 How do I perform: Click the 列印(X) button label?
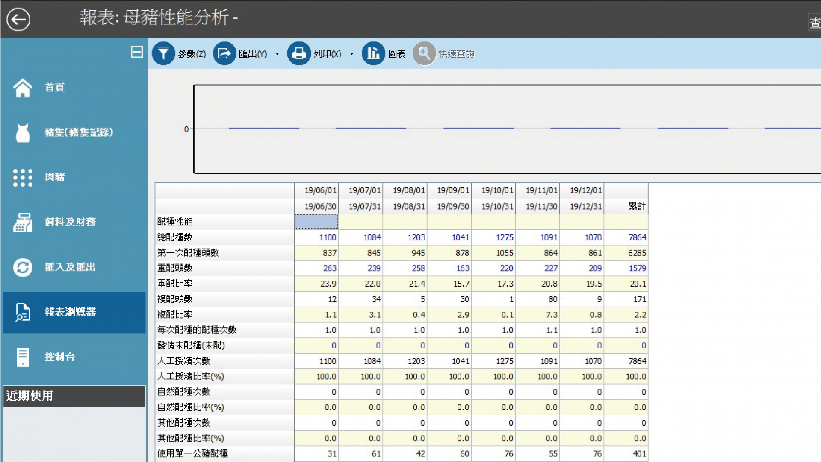[x=327, y=54]
